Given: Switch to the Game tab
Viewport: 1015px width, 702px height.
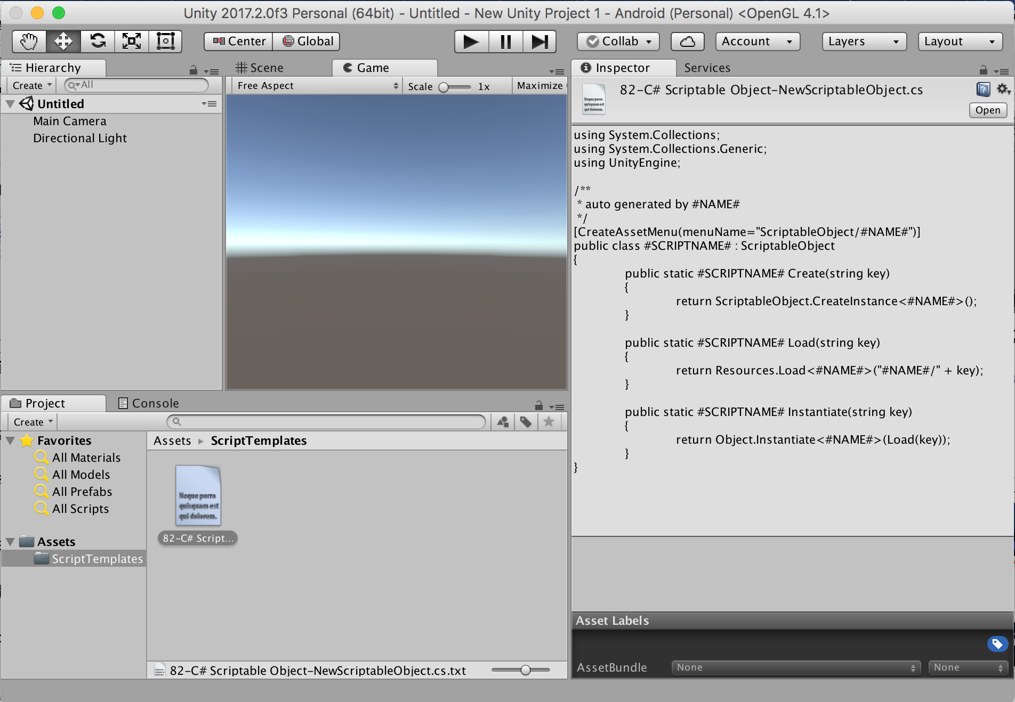Looking at the screenshot, I should click(384, 68).
